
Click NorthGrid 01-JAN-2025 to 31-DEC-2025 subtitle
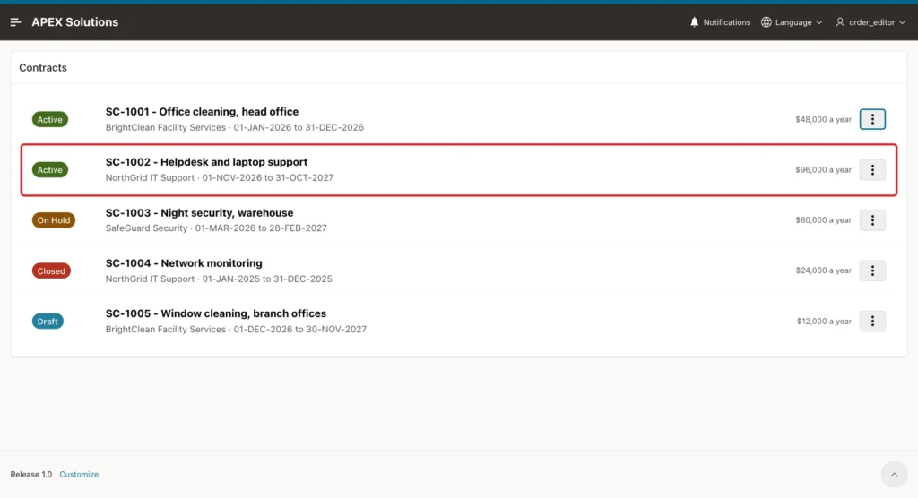pyautogui.click(x=219, y=279)
